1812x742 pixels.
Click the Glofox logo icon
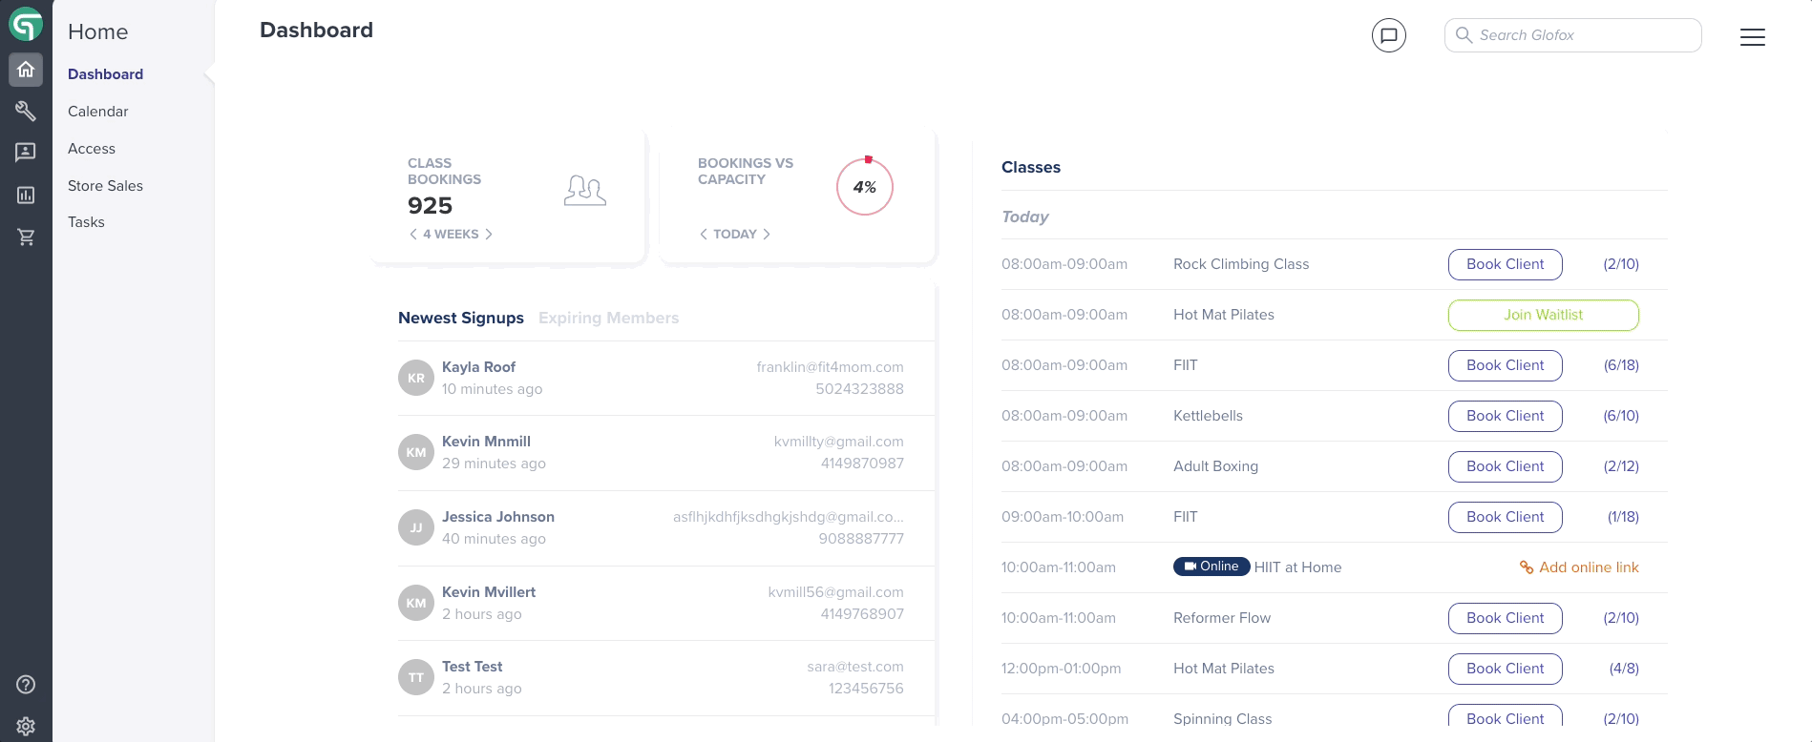coord(26,25)
